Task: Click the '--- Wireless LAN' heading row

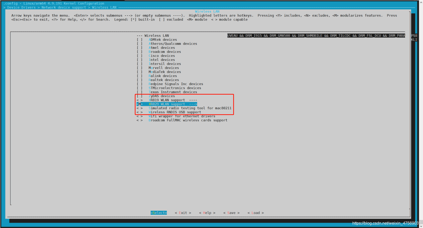Action: point(153,36)
